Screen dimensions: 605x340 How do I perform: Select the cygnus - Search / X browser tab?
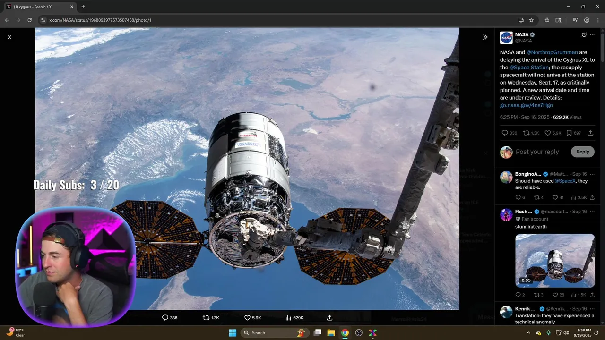[40, 7]
